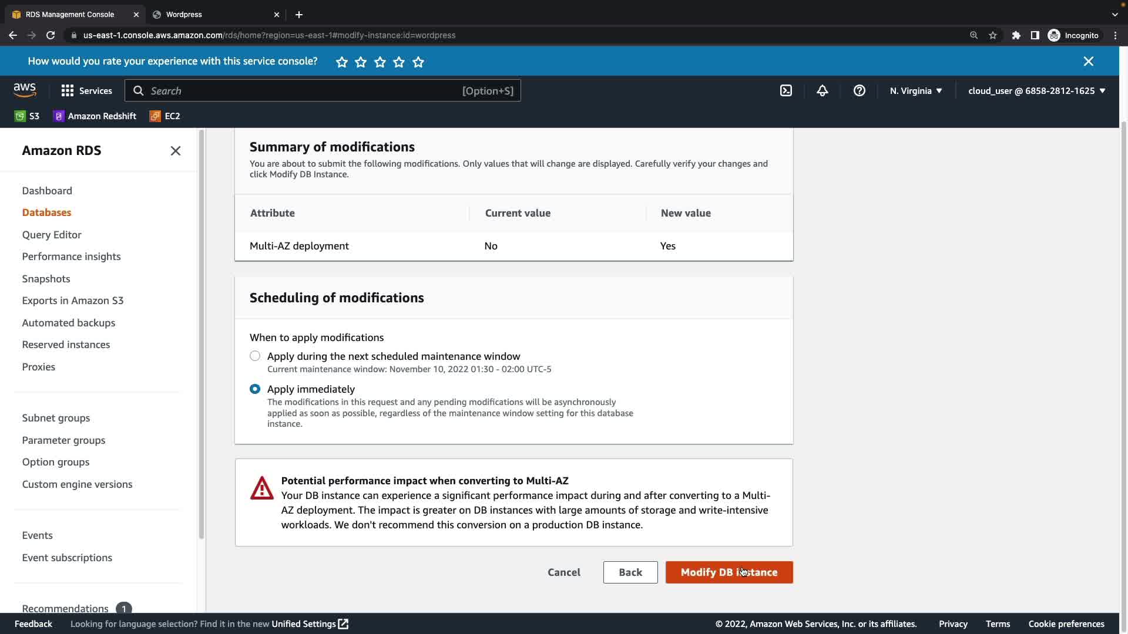The height and width of the screenshot is (634, 1128).
Task: Open the EC2 bookmark shortcut
Action: [165, 116]
